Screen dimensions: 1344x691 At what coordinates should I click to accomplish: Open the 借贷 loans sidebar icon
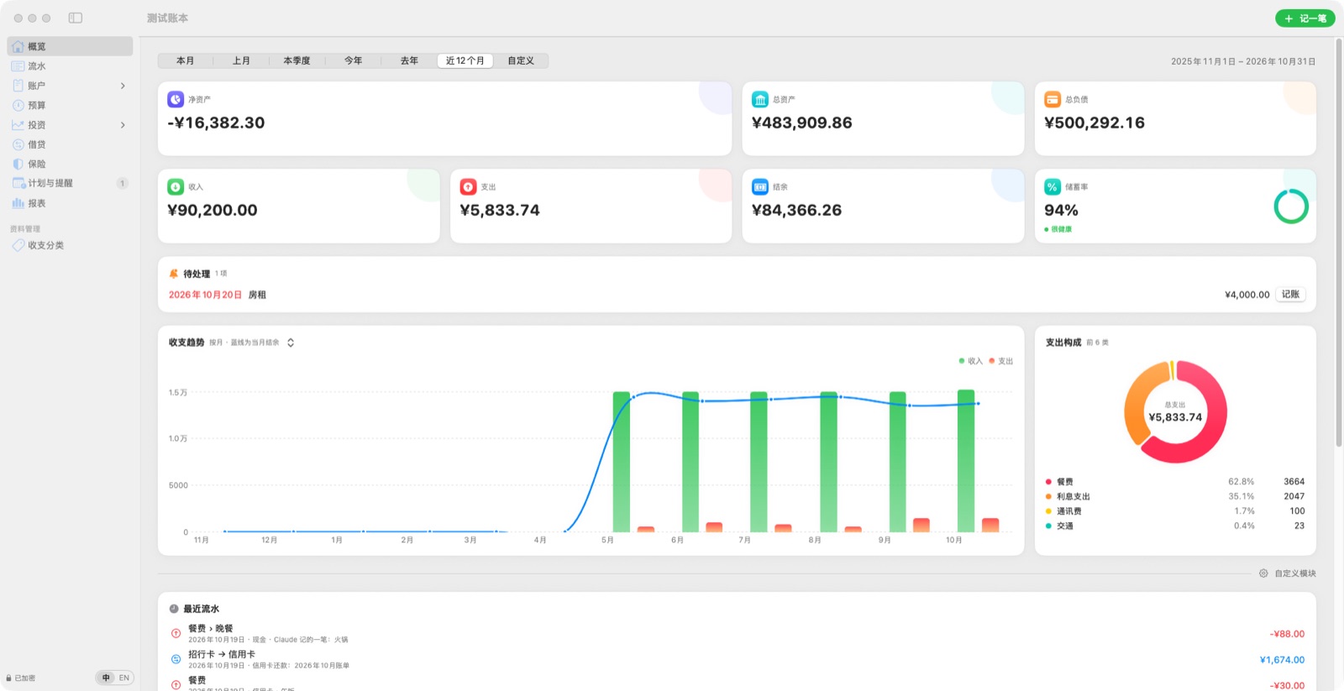coord(18,144)
